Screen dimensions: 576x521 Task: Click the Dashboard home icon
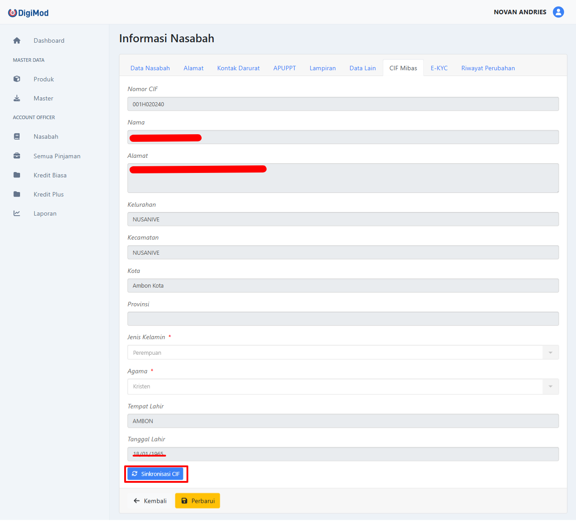coord(16,40)
